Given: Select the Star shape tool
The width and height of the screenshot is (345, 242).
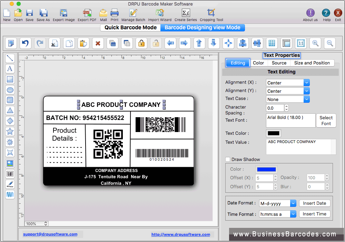Looking at the screenshot, I should click(10, 131).
